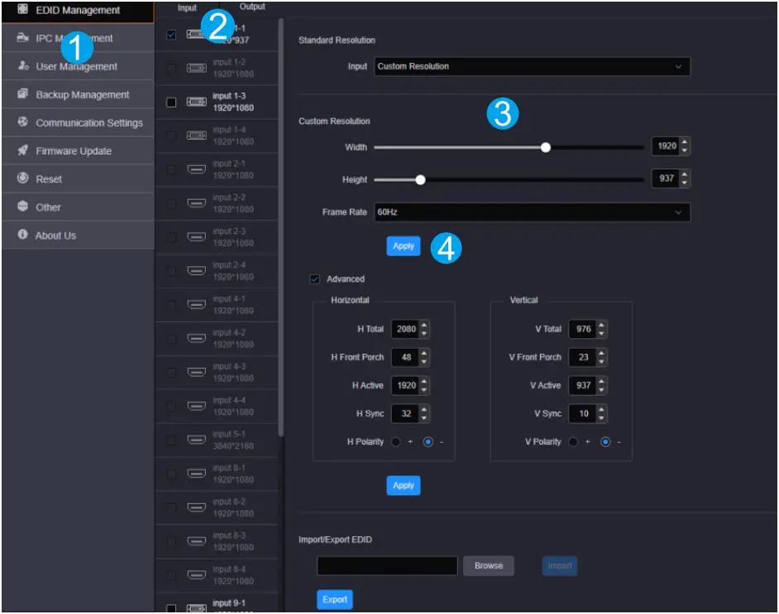Open Backup Management section

(x=78, y=95)
